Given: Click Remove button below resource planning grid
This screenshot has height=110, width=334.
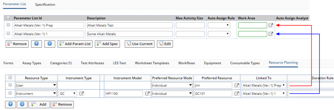Looking at the screenshot, I should [62, 104].
